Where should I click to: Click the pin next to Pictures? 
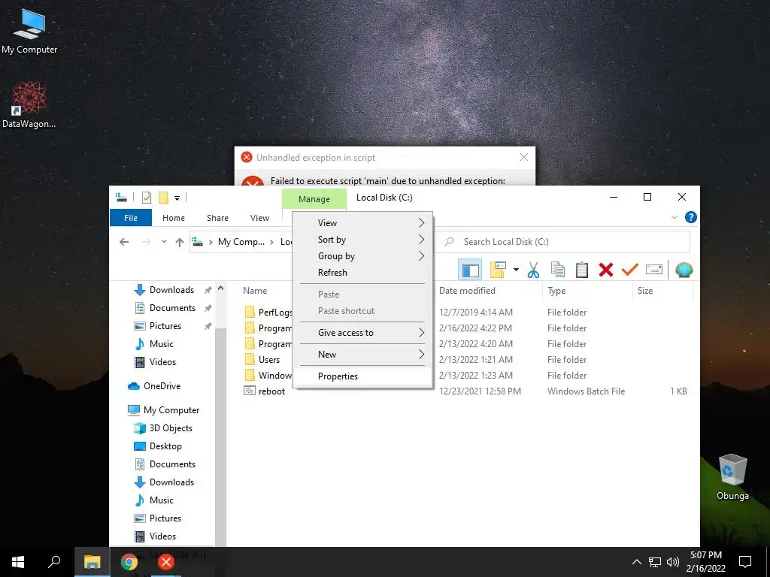click(208, 326)
